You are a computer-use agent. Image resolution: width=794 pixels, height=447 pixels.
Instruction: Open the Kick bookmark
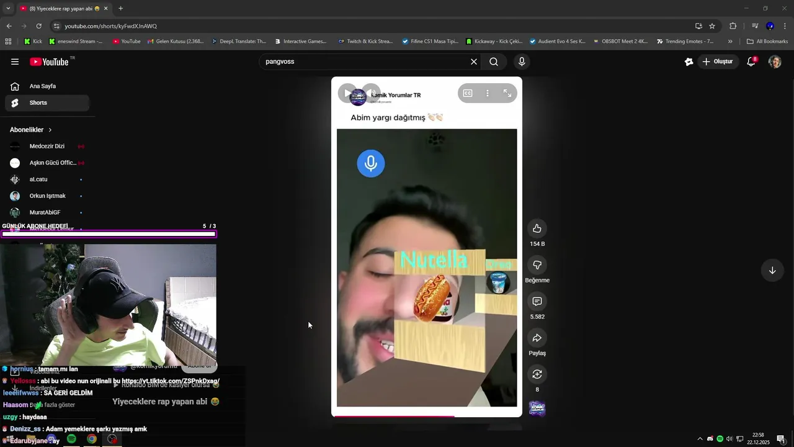point(33,42)
